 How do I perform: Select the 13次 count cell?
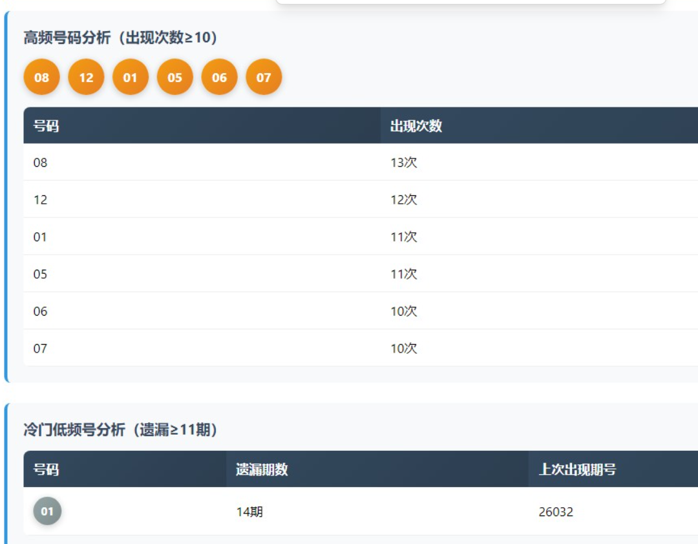[x=404, y=162]
